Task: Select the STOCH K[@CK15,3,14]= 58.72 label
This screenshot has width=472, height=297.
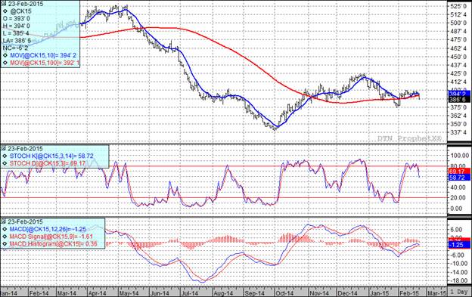Action: coord(51,156)
